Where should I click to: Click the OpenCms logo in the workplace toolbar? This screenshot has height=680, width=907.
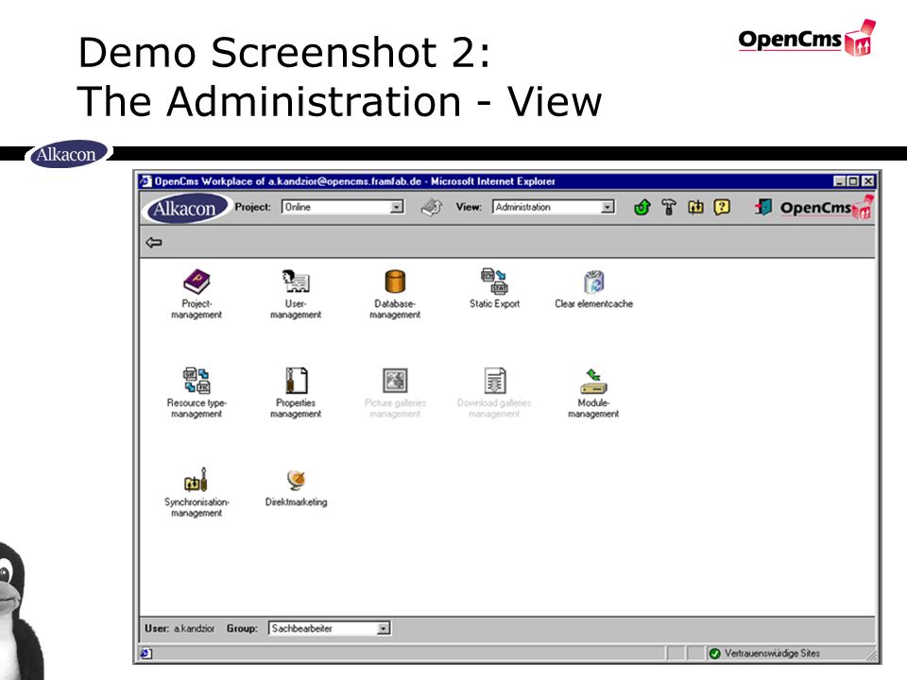826,208
